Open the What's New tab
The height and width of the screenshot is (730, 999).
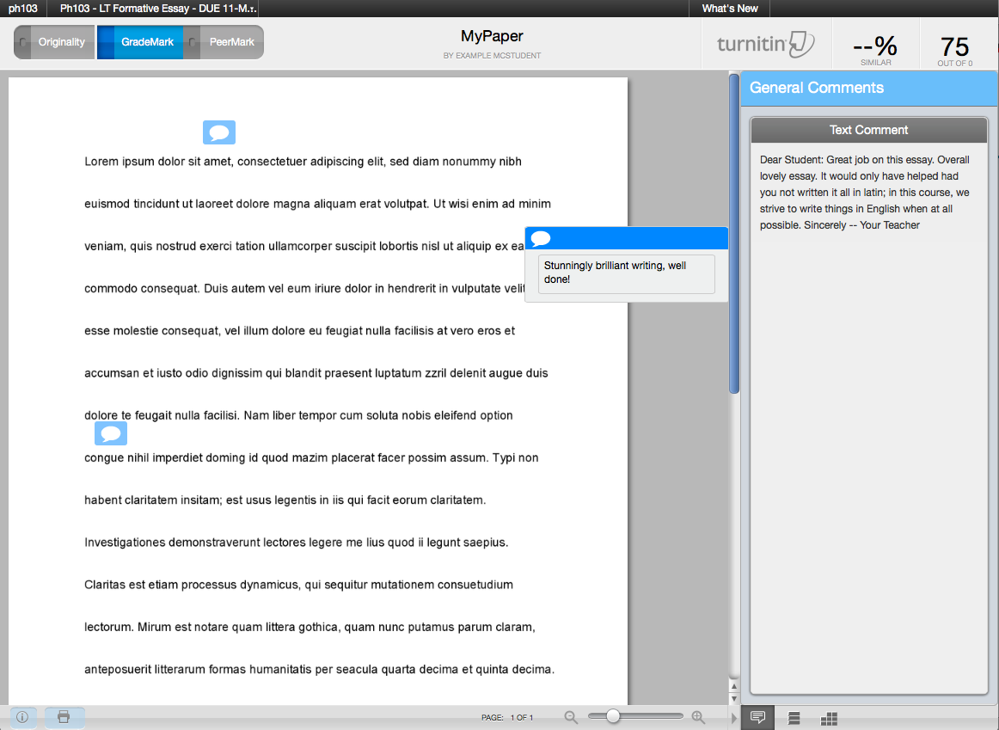pos(730,9)
